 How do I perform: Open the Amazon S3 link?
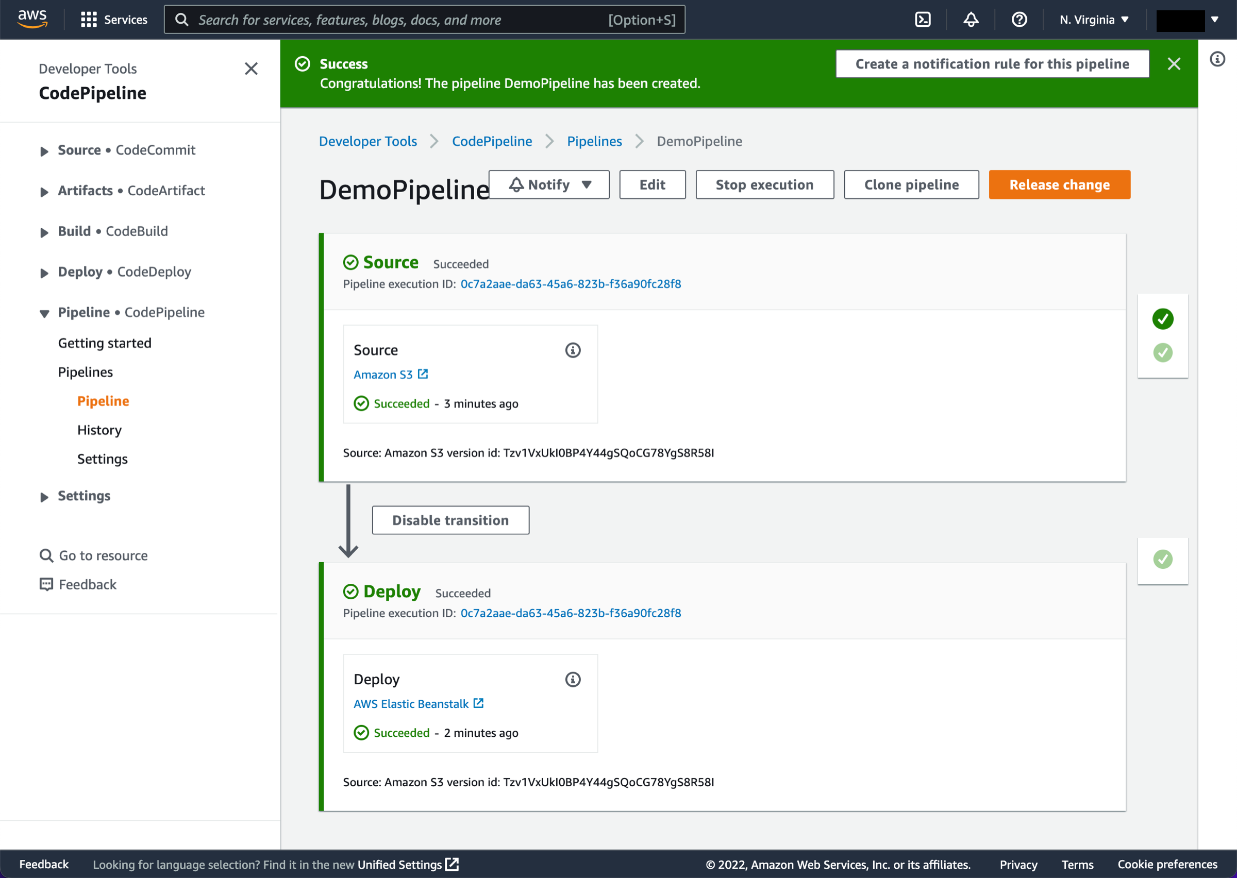[x=383, y=374]
